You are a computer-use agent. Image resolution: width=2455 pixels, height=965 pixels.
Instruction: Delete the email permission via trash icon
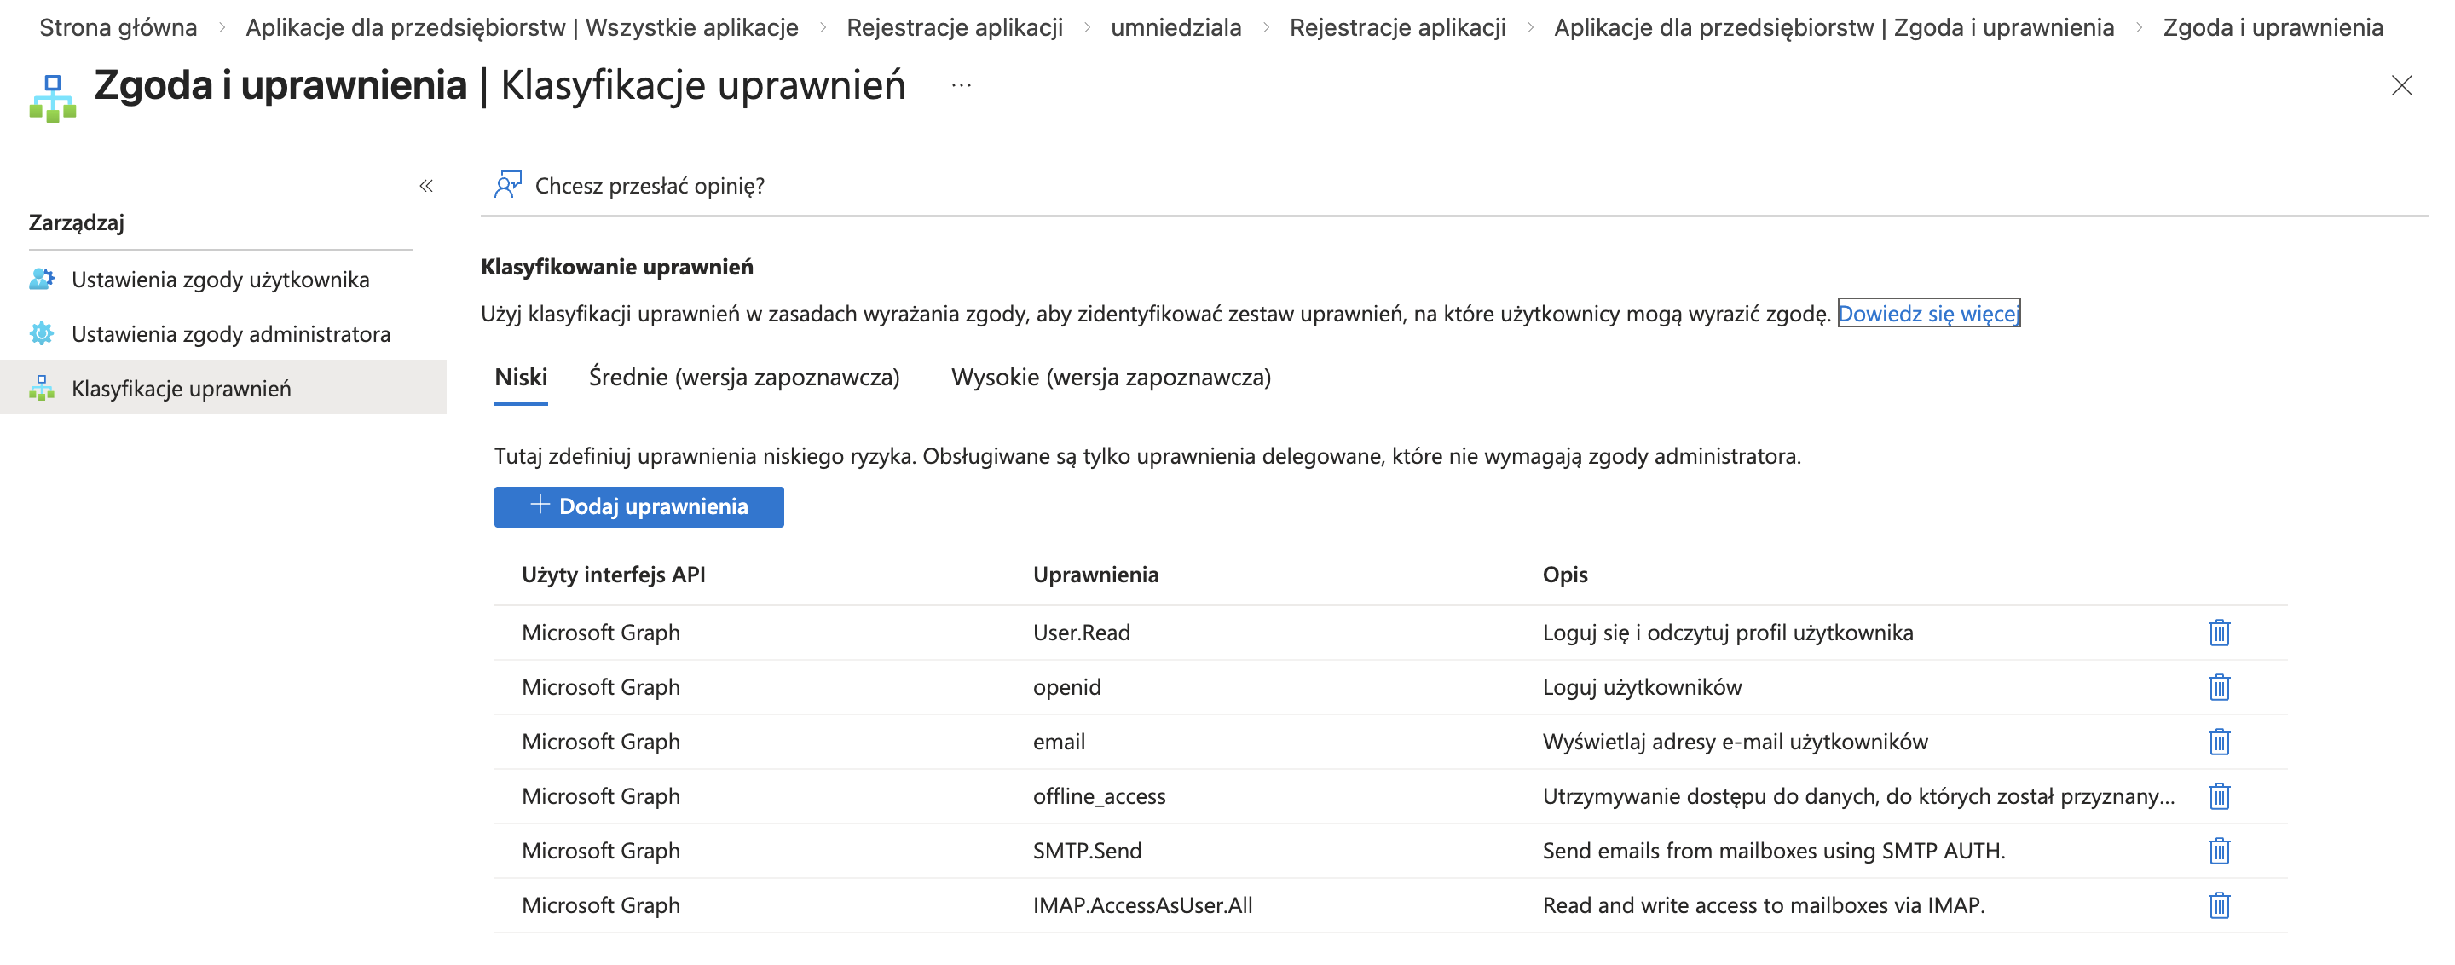tap(2219, 741)
